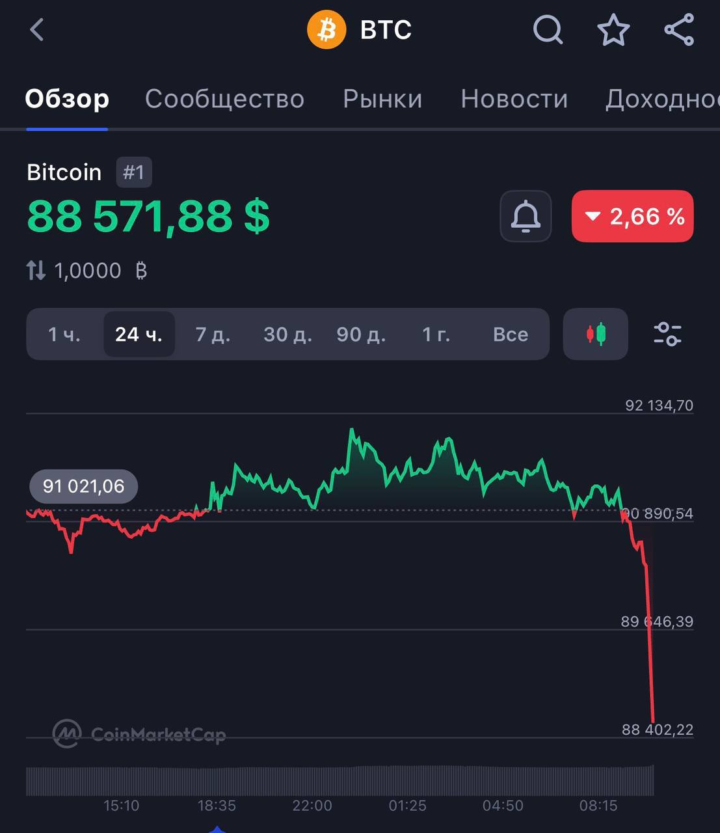Tap the currency swap arrows icon

[x=36, y=270]
